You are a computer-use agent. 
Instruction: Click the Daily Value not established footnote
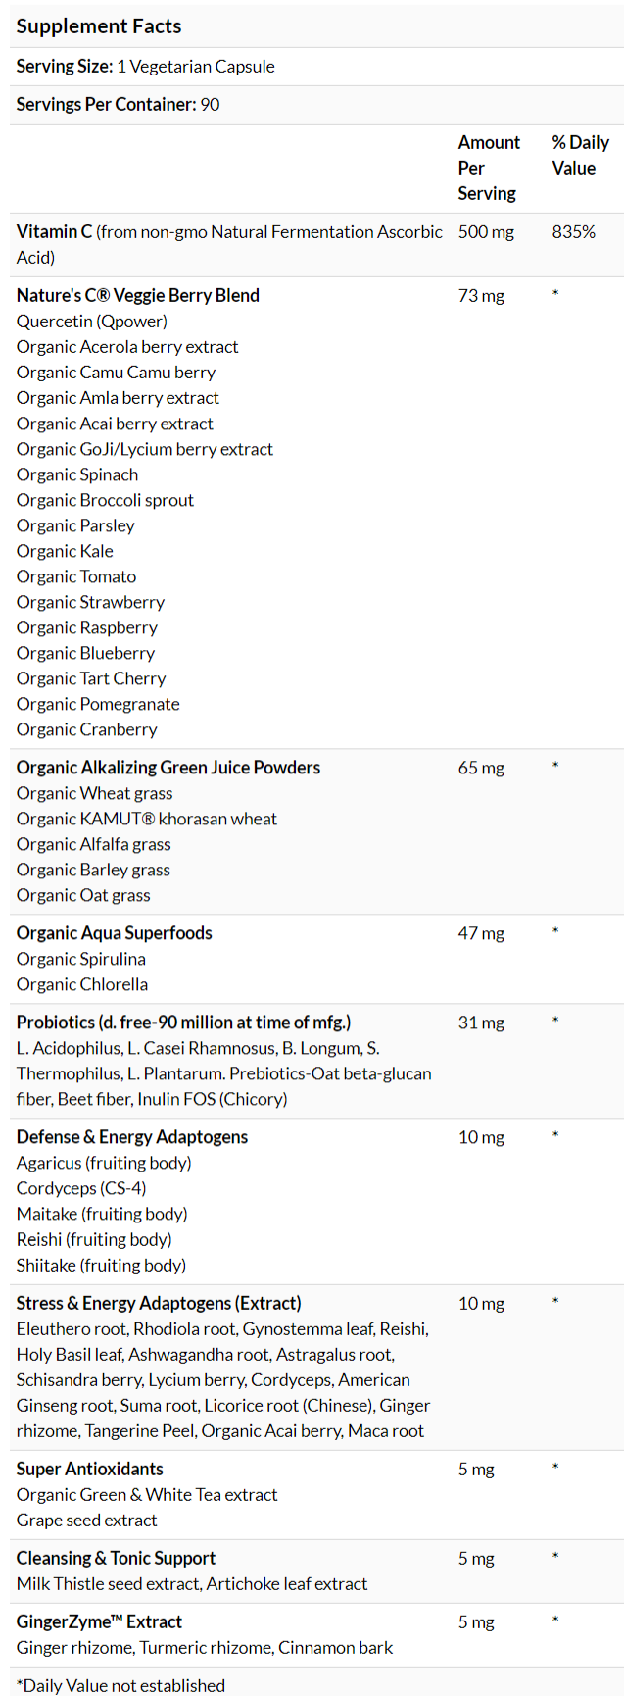[x=120, y=1685]
